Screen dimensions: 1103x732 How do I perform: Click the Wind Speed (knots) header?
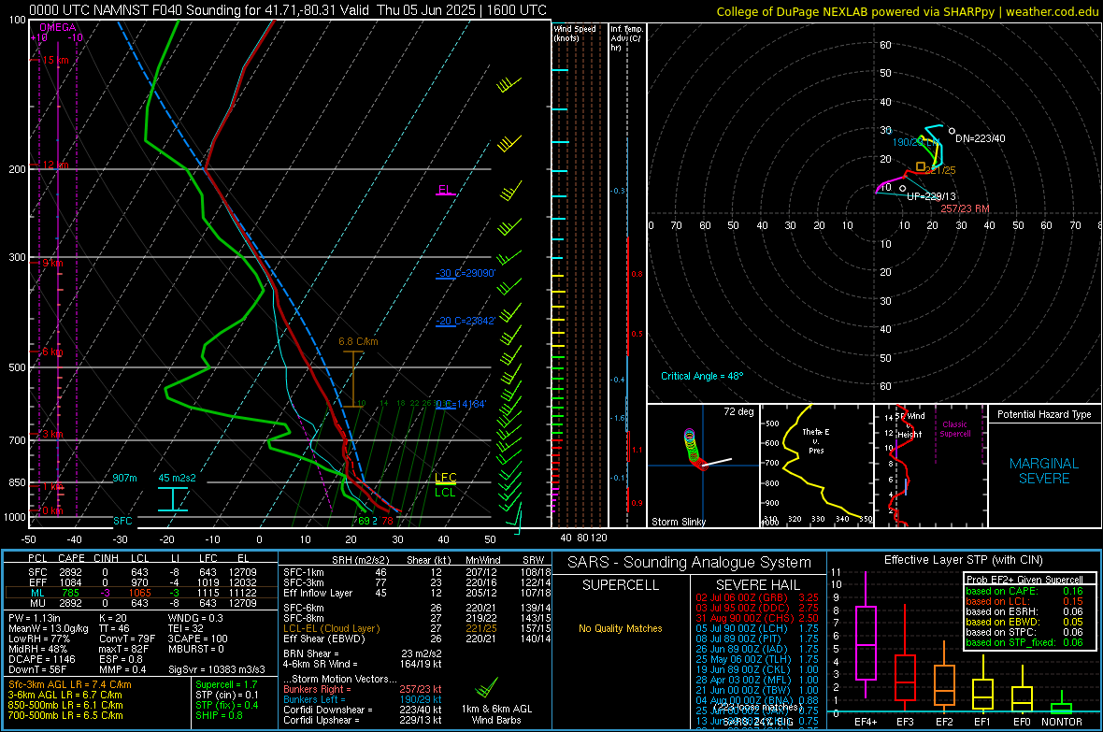tap(574, 33)
